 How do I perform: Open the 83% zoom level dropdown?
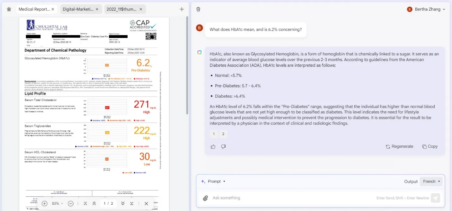click(x=58, y=203)
